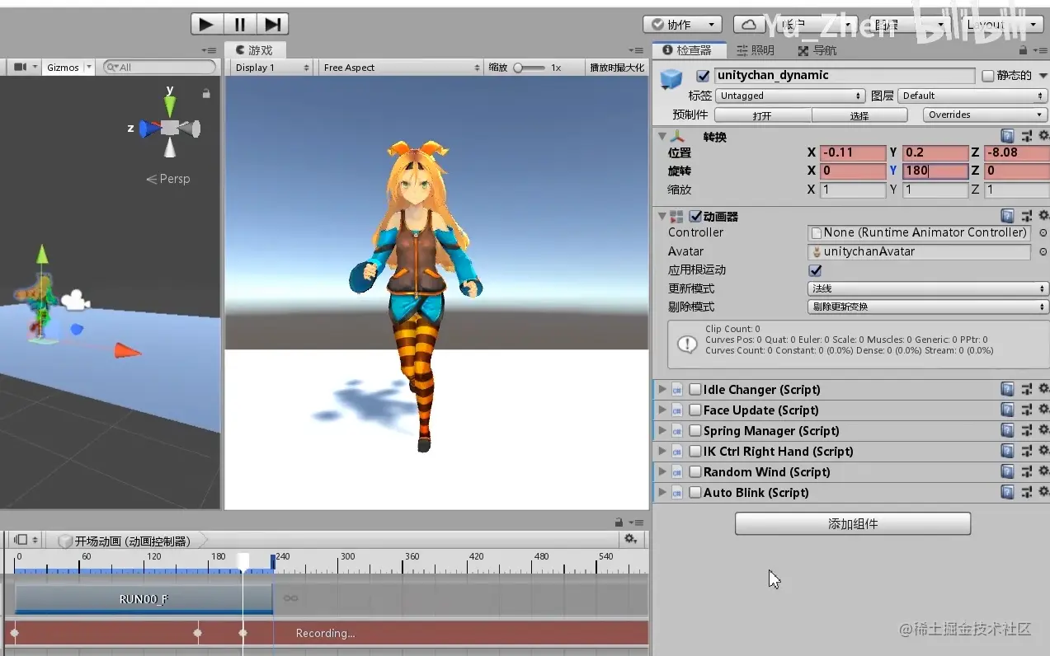Expand the Auto Blink script component
The image size is (1050, 656).
[662, 492]
